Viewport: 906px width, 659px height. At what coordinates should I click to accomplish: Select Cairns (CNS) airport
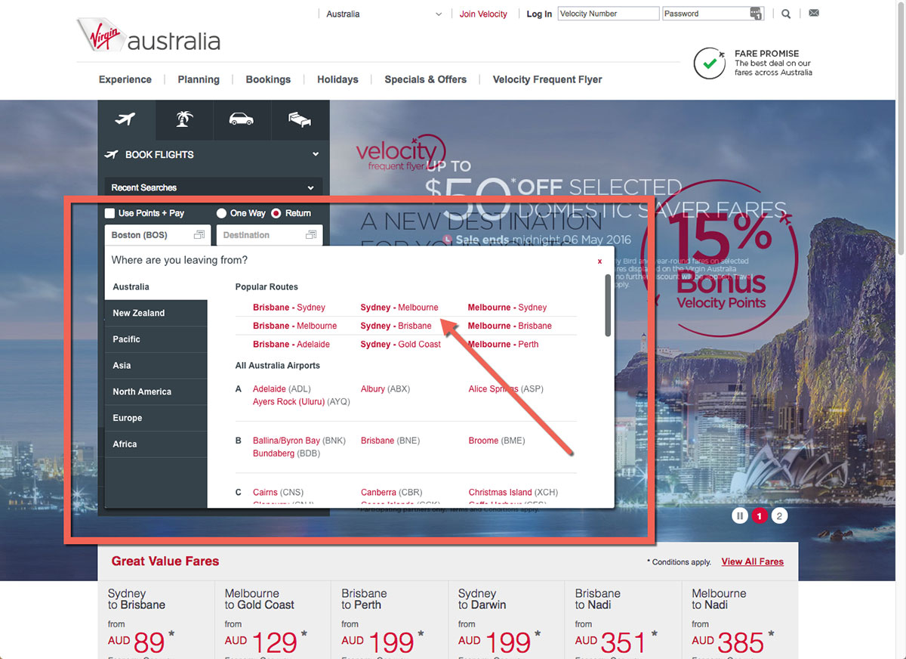coord(278,492)
